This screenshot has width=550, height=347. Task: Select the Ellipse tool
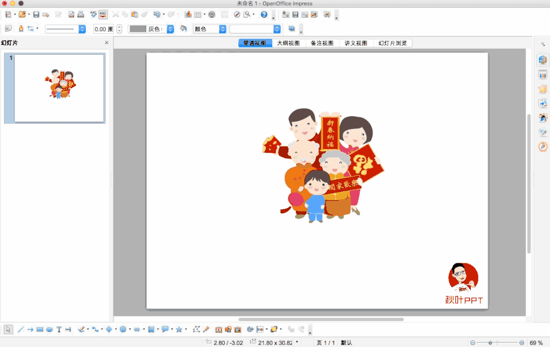pos(49,329)
